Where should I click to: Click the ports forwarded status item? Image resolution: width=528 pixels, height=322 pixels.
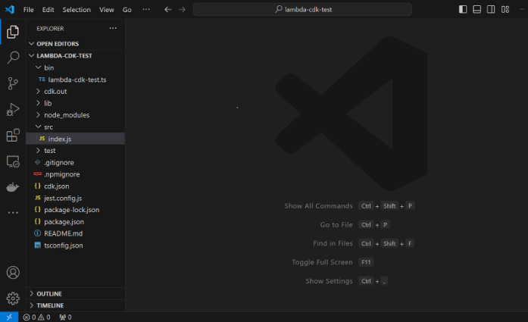tap(65, 317)
